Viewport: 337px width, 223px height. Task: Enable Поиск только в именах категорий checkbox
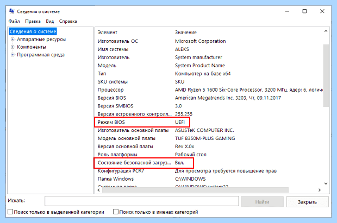point(116,212)
